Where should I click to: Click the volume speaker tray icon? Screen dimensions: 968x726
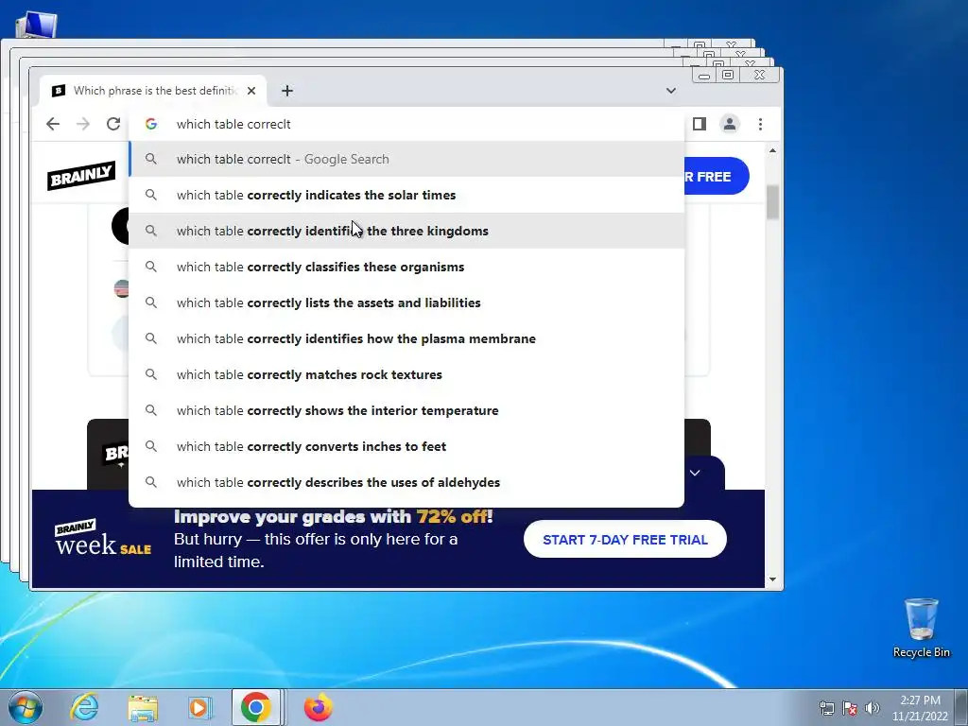872,708
